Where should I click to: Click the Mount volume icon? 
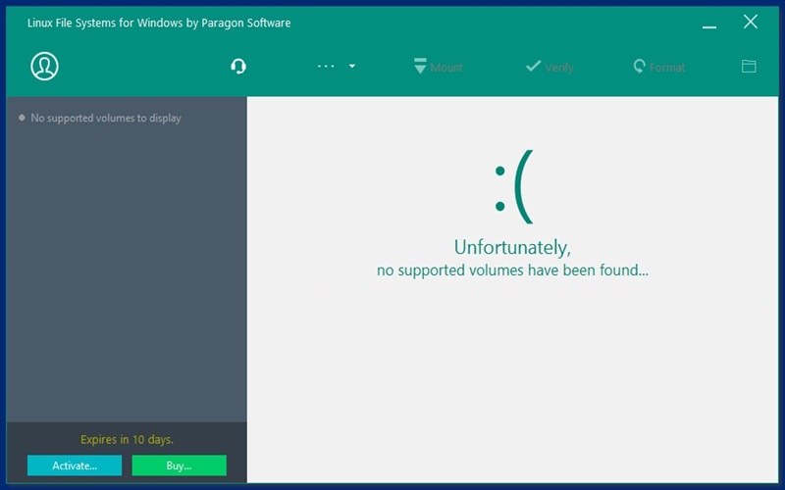tap(420, 67)
